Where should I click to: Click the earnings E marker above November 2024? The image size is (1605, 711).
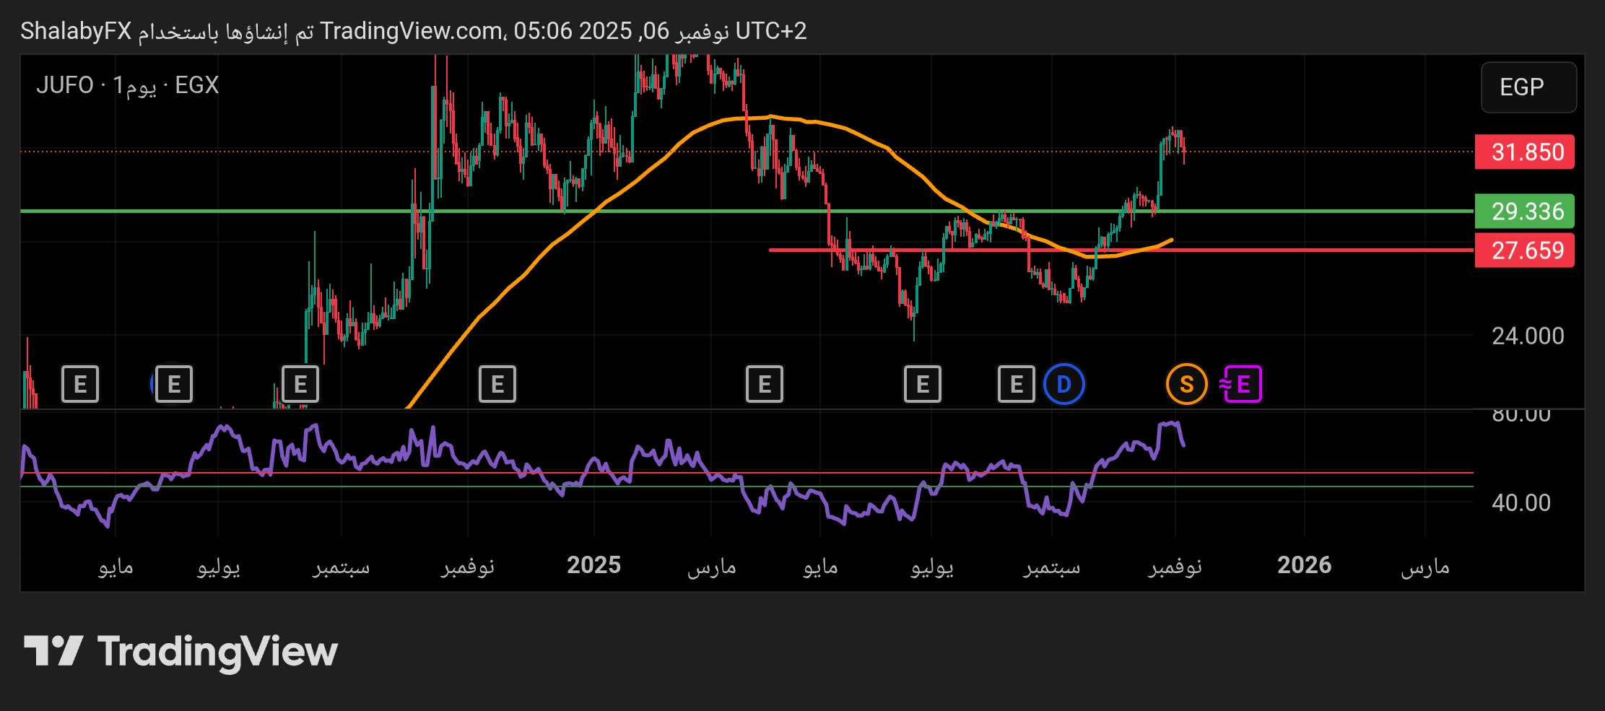tap(497, 384)
